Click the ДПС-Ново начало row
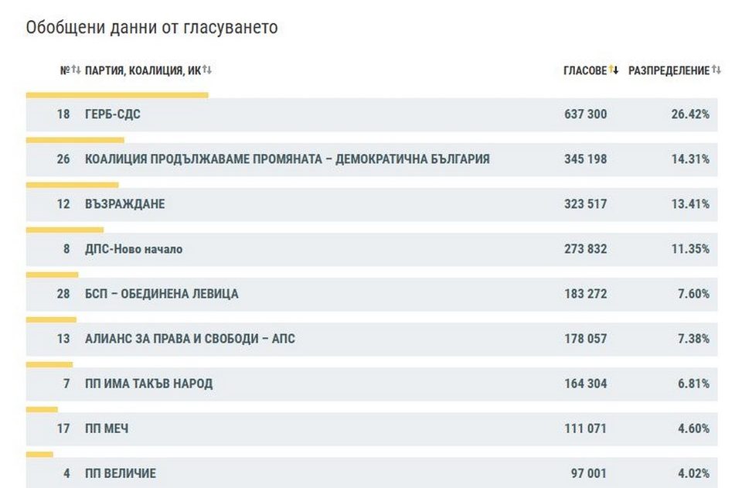The image size is (742, 488). 134,249
